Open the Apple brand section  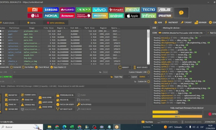coord(132,16)
